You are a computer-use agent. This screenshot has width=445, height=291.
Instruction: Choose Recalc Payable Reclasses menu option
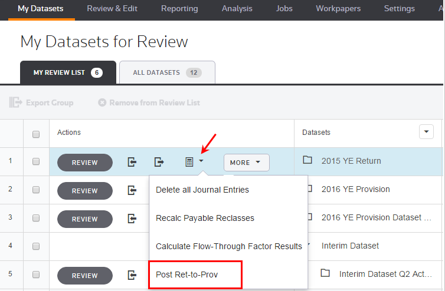click(x=205, y=218)
